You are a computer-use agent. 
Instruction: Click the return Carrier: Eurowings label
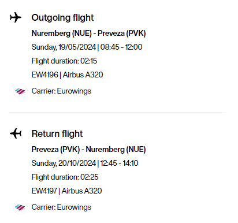61,207
